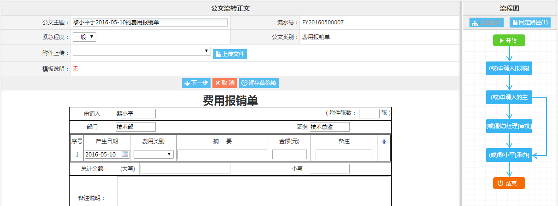Click the 暂存草稿箱 save draft button

(259, 83)
